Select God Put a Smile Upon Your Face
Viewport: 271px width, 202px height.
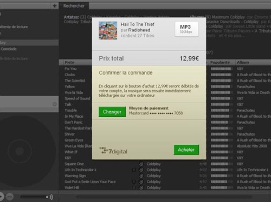point(90,181)
